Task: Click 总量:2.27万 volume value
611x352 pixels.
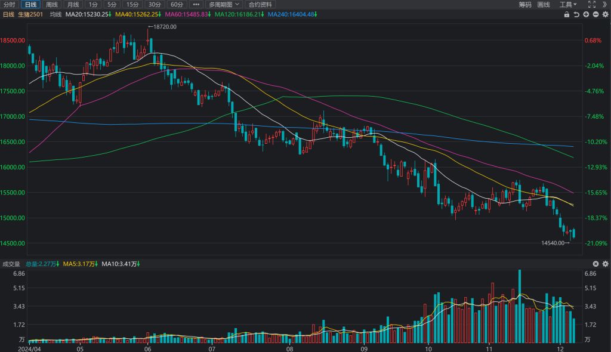Action: 42,264
